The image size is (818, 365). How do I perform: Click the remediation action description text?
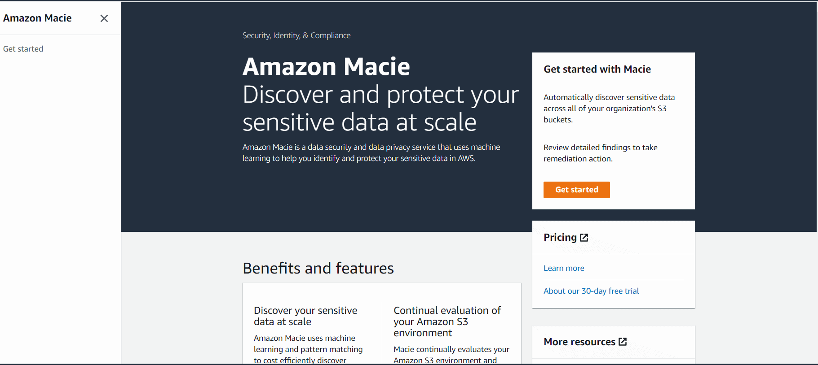tap(601, 153)
